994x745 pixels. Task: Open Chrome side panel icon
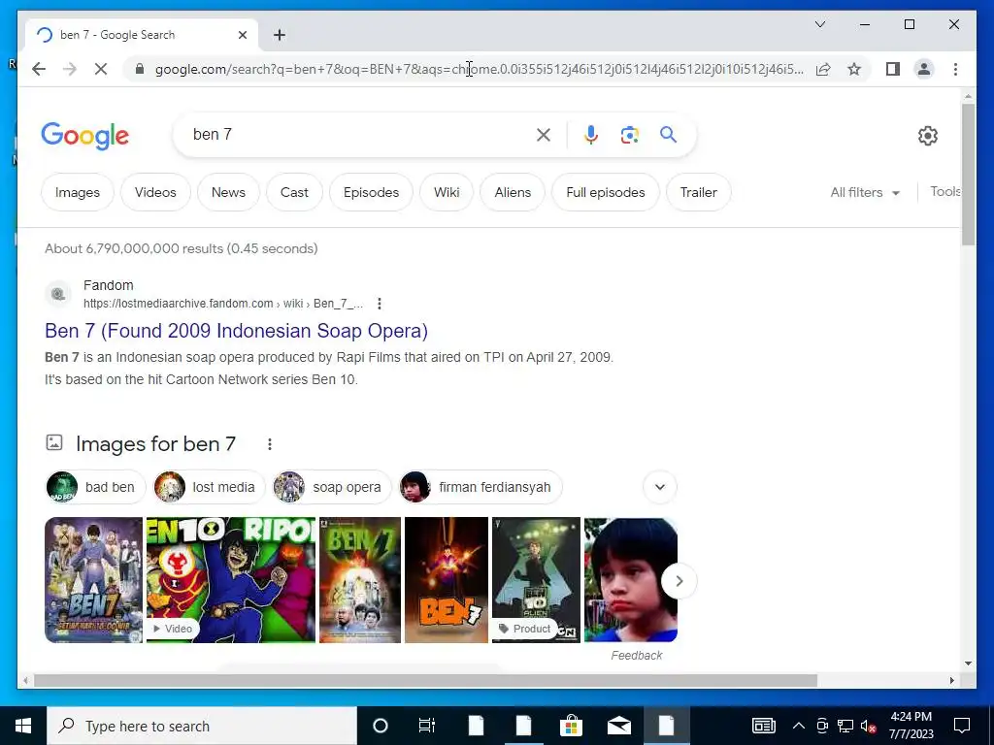point(893,69)
